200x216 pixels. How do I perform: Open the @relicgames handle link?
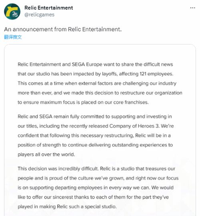click(x=40, y=14)
